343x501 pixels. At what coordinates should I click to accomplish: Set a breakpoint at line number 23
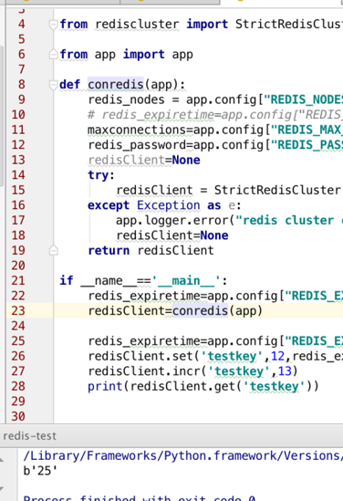pos(18,310)
